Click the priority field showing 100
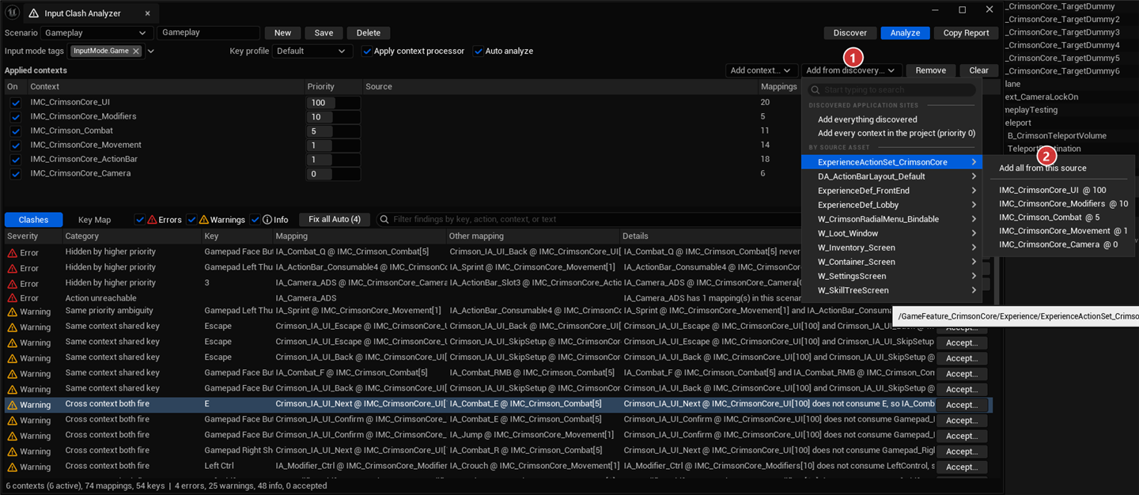The height and width of the screenshot is (495, 1139). click(x=333, y=103)
